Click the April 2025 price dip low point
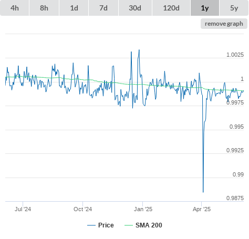The image size is (249, 239). pyautogui.click(x=203, y=192)
